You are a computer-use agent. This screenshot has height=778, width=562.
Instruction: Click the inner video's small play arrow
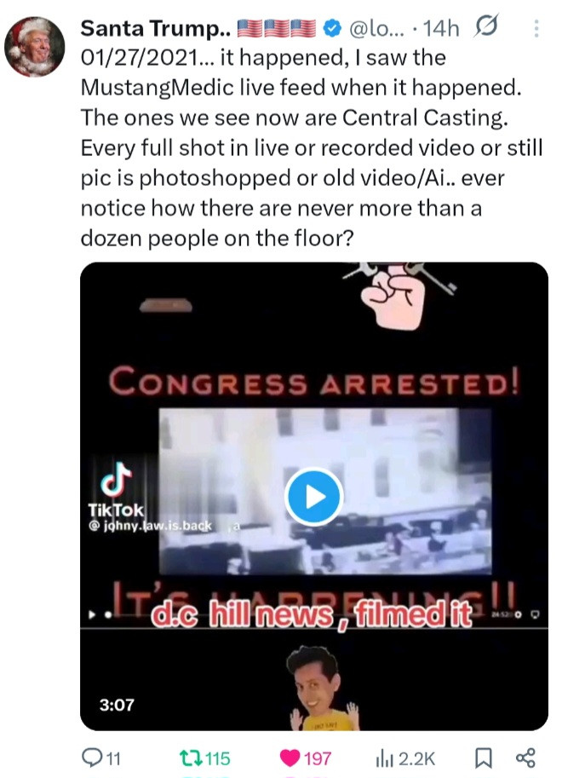pyautogui.click(x=92, y=614)
